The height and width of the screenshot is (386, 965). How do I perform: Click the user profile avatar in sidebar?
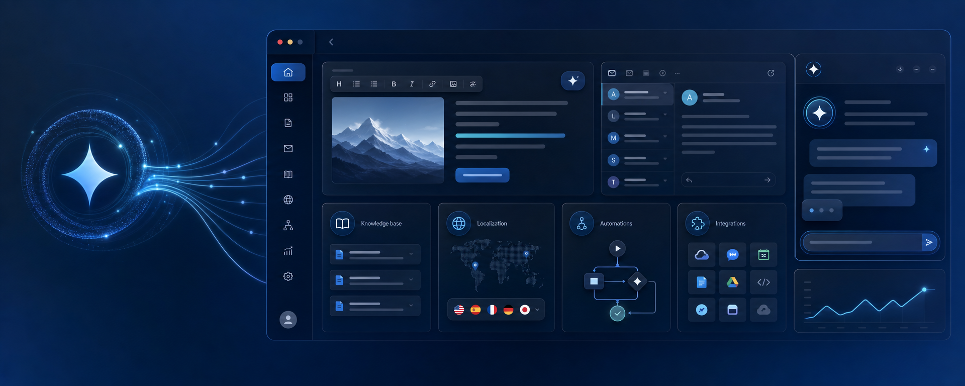[x=288, y=320]
